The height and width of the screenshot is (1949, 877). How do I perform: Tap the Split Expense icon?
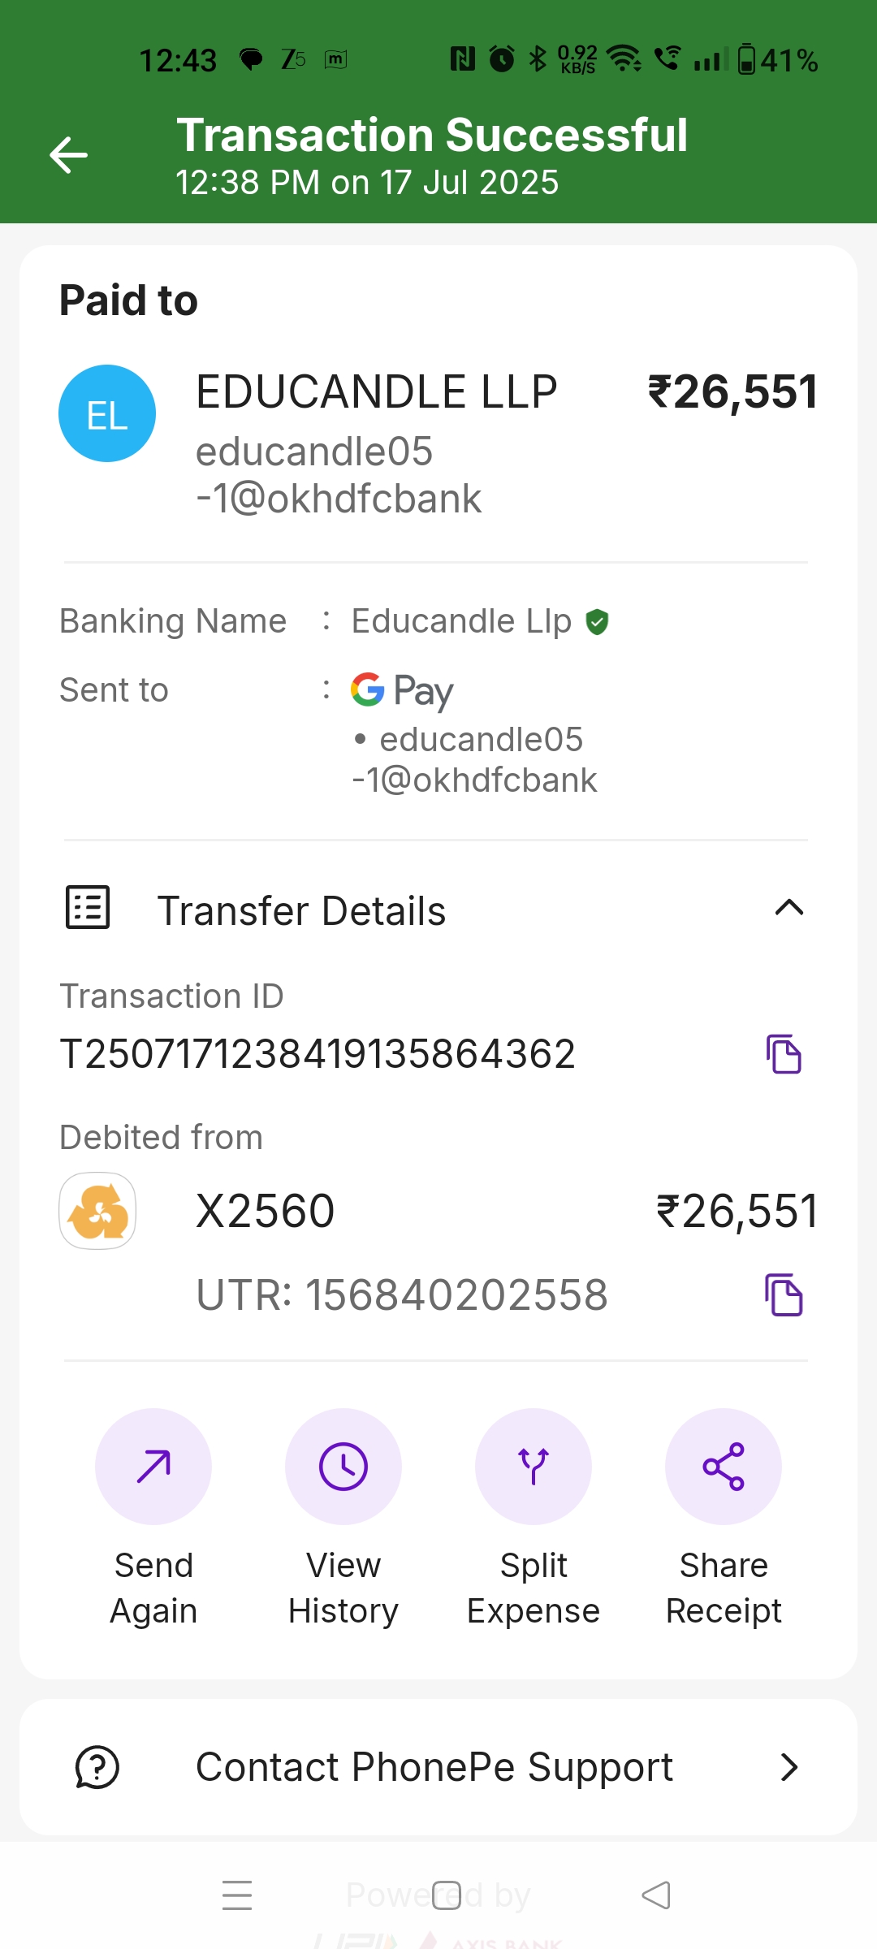(x=534, y=1466)
